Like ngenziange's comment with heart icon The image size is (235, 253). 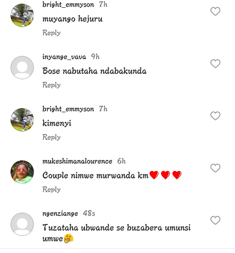(215, 220)
